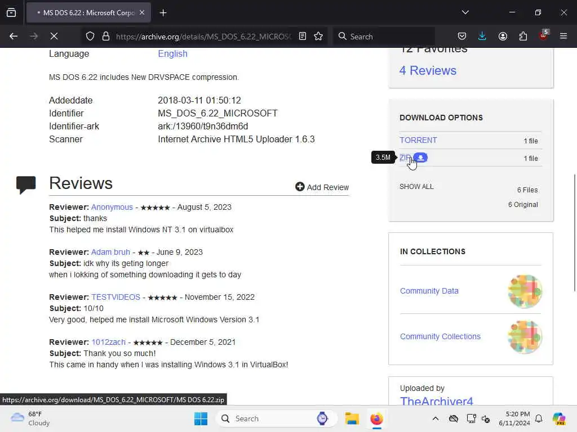This screenshot has width=577, height=432.
Task: Select the identifier MS_DOS_6.22_MICROSOFT text
Action: [218, 113]
